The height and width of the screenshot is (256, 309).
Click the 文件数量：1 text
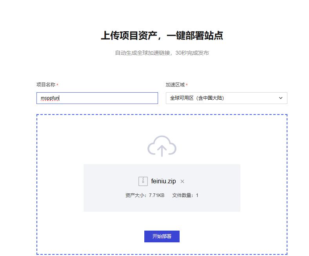pyautogui.click(x=185, y=195)
